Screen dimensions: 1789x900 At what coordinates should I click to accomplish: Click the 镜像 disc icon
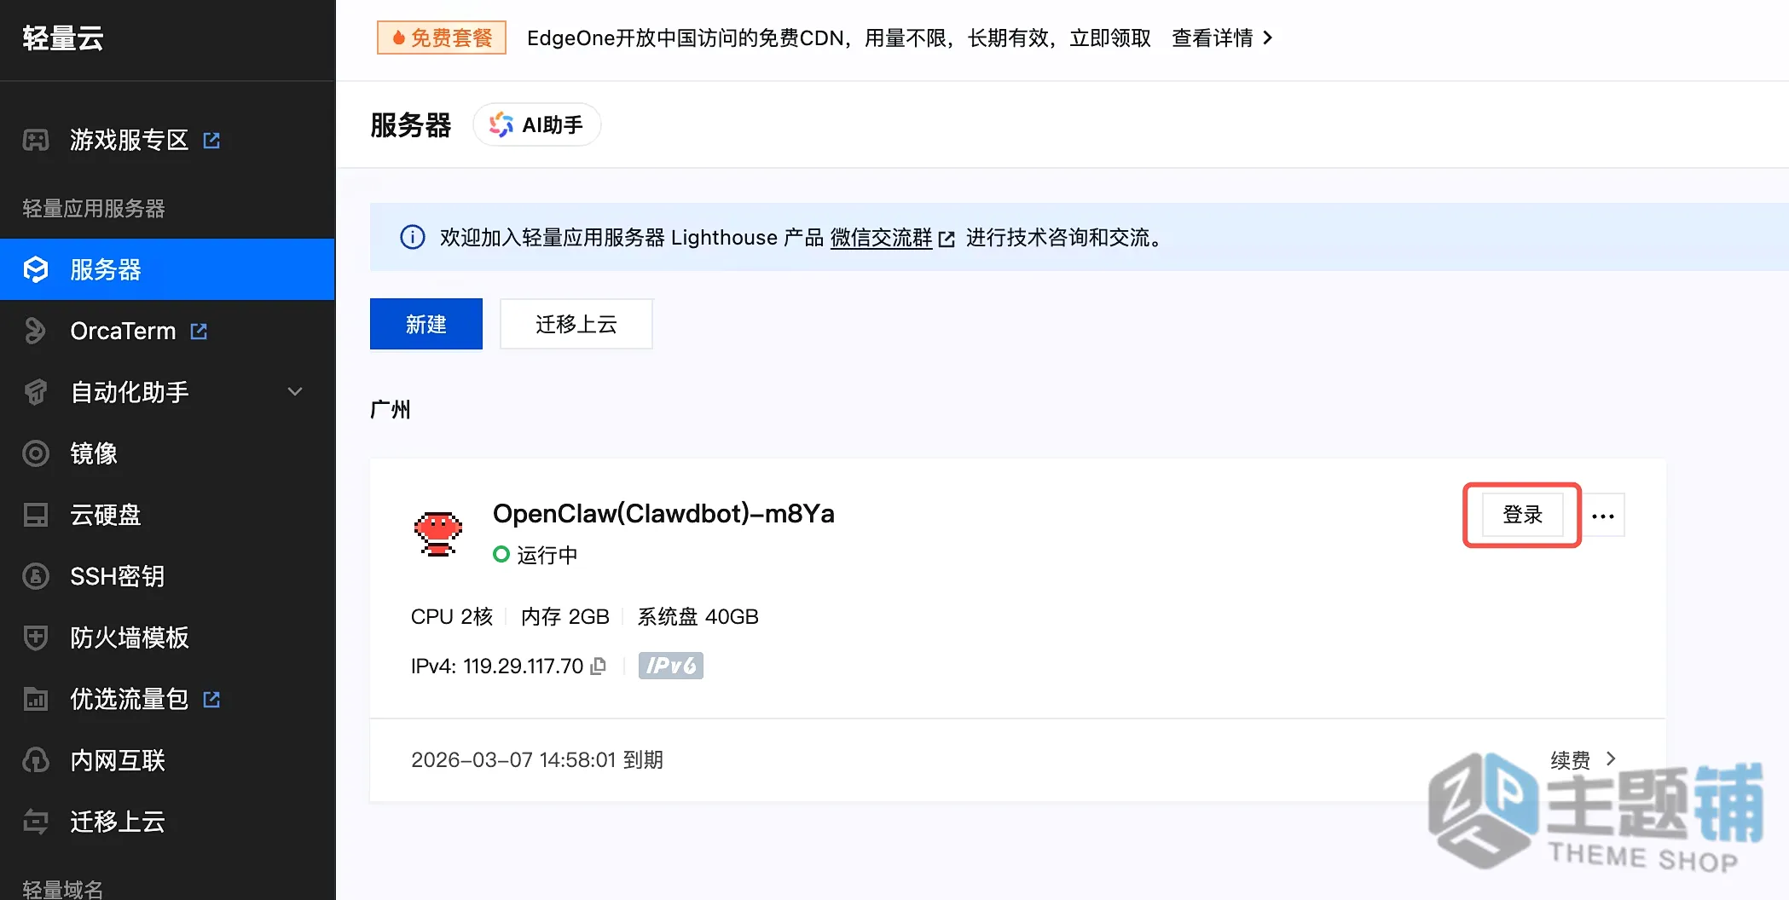[x=36, y=453]
